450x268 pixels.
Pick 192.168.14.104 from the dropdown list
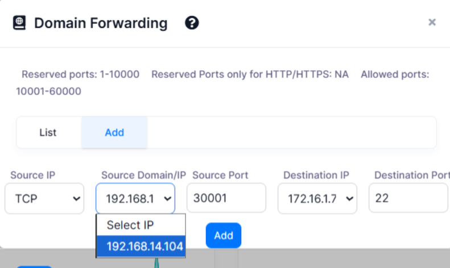click(145, 246)
